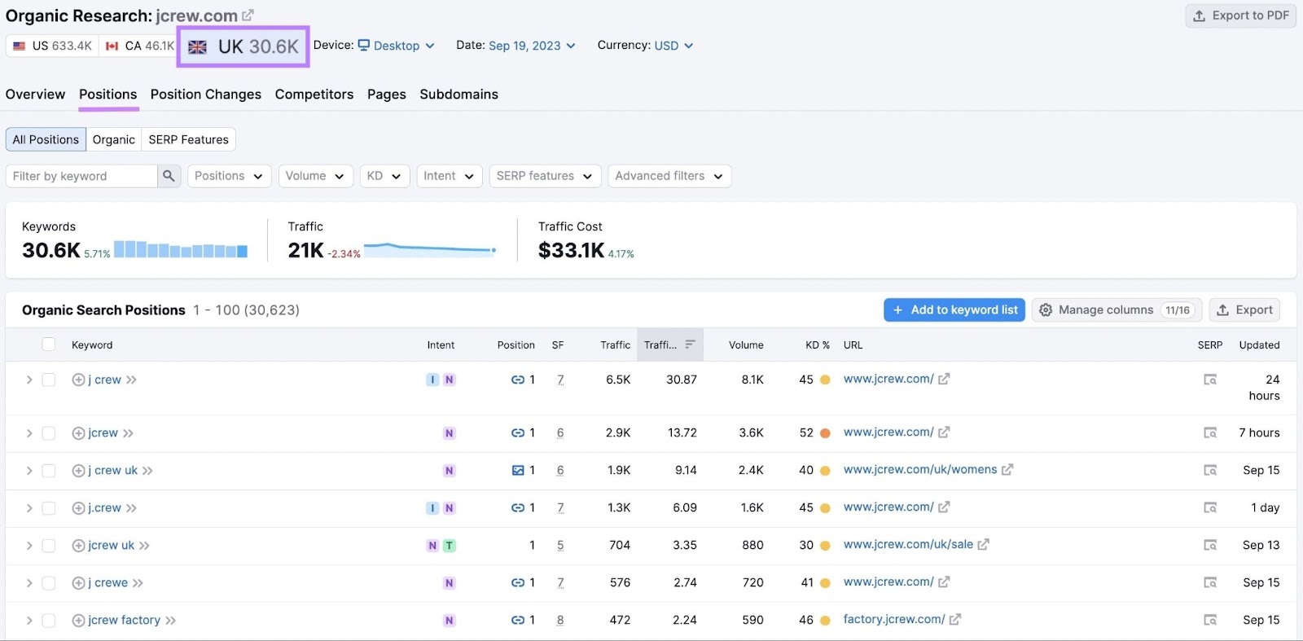Click the Traffic % column sort icon
Image resolution: width=1303 pixels, height=641 pixels.
[x=690, y=345]
